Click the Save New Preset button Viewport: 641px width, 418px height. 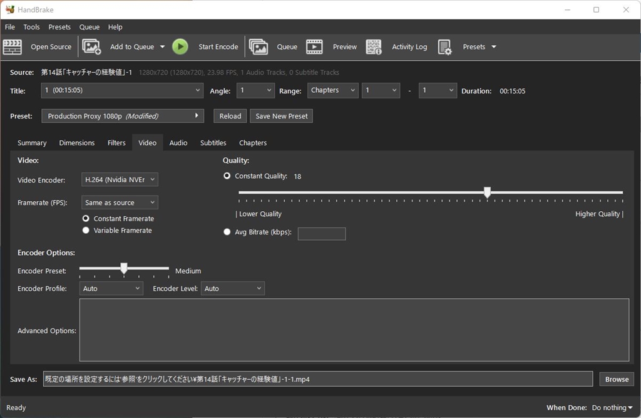coord(281,116)
